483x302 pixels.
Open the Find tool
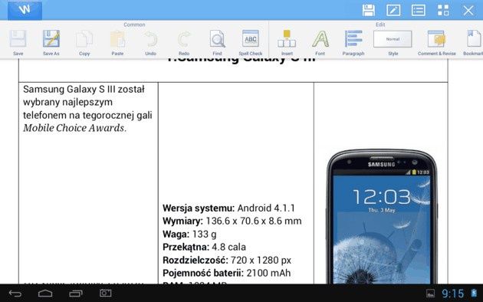click(x=217, y=43)
